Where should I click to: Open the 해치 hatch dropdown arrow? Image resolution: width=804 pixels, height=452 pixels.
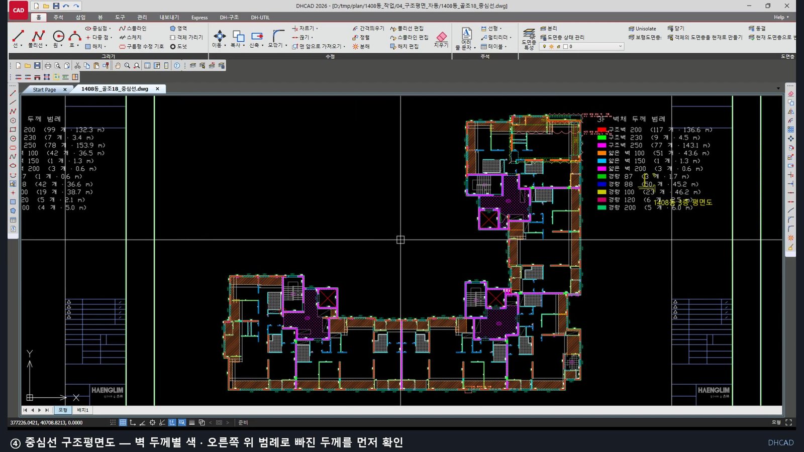pos(105,47)
